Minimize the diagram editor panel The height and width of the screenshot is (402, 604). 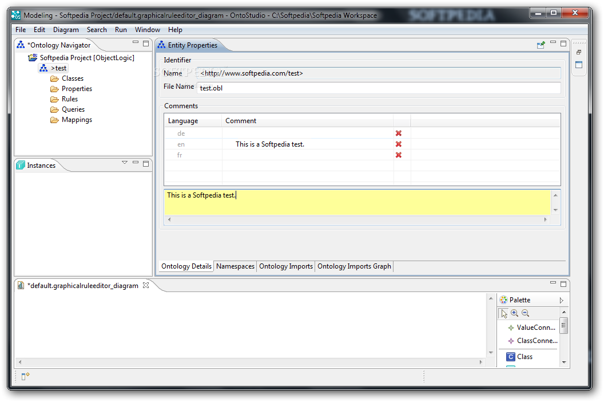pyautogui.click(x=553, y=282)
